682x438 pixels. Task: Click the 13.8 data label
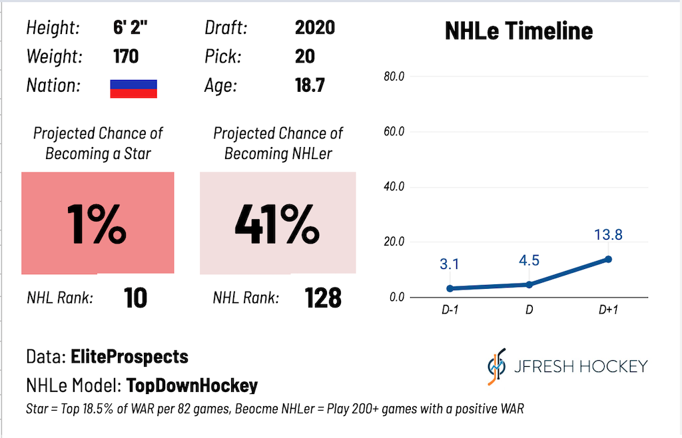(x=609, y=234)
